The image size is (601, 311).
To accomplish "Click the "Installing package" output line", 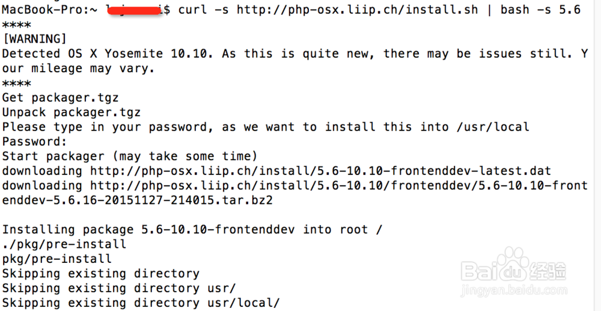I will pyautogui.click(x=192, y=229).
